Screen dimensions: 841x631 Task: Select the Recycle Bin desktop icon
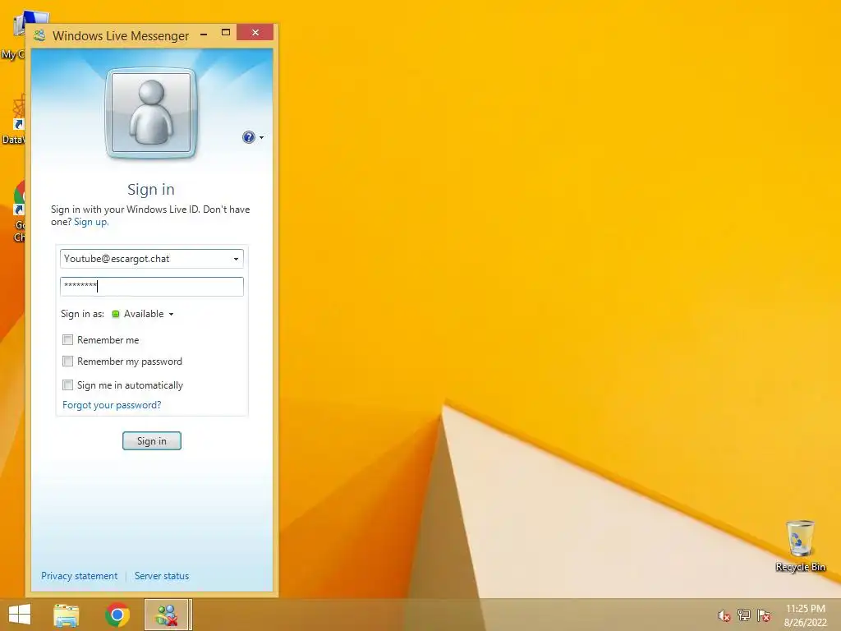800,546
